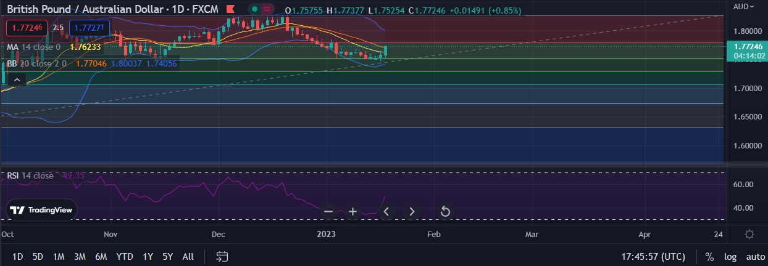Open chart settings gear icon

coord(749,235)
